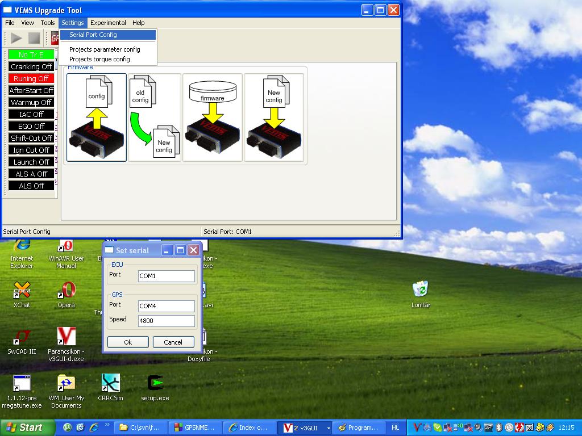Image resolution: width=582 pixels, height=436 pixels.
Task: Click the old config to new config conversion icon
Action: pos(155,117)
